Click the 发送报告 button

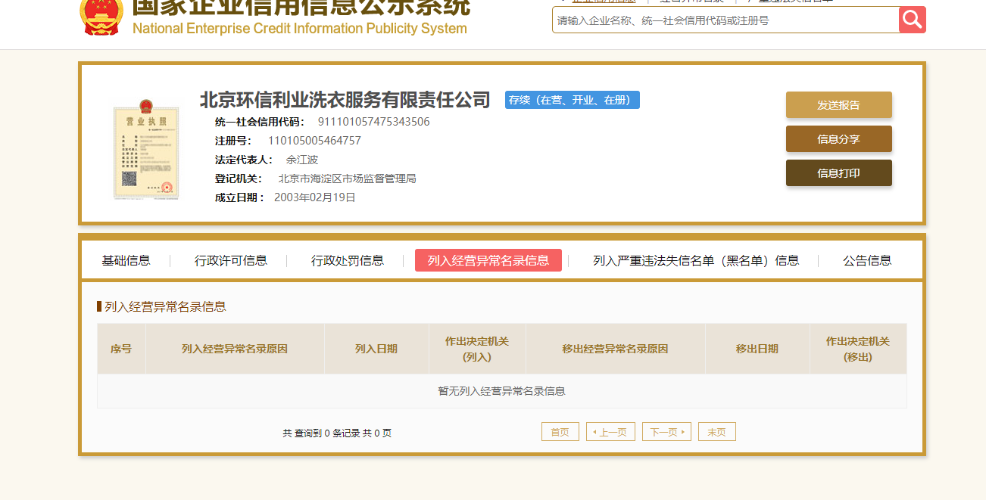[838, 105]
